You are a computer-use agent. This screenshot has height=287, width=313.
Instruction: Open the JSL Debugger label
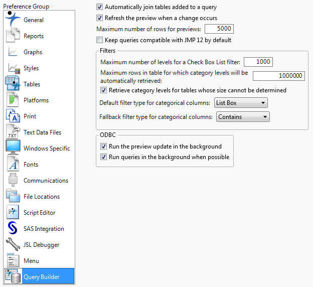[41, 245]
